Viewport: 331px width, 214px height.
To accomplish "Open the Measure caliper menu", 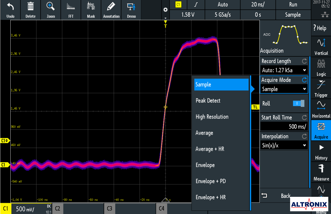I will point(321,172).
